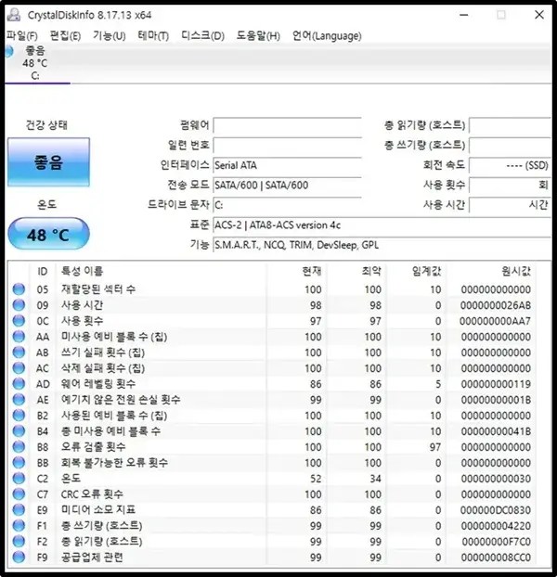Click the 사용 횟수 power-on count field
The image size is (557, 577).
510,186
